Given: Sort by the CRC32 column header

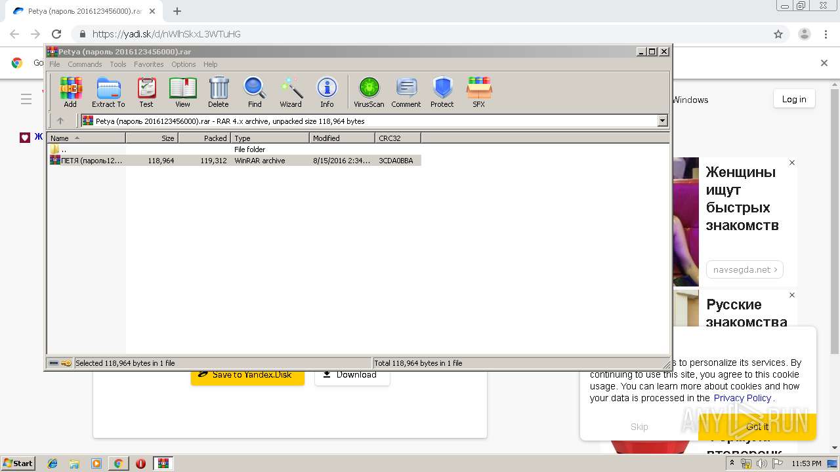Looking at the screenshot, I should click(398, 138).
